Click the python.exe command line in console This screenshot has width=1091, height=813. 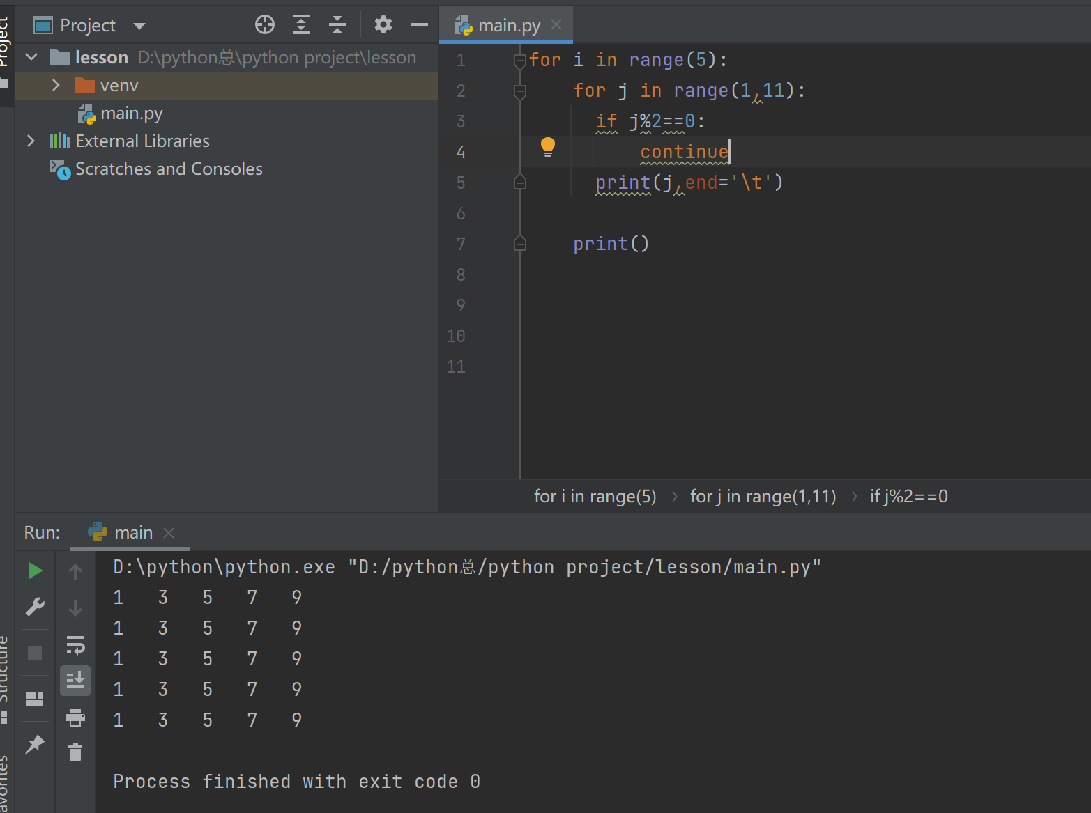click(467, 567)
